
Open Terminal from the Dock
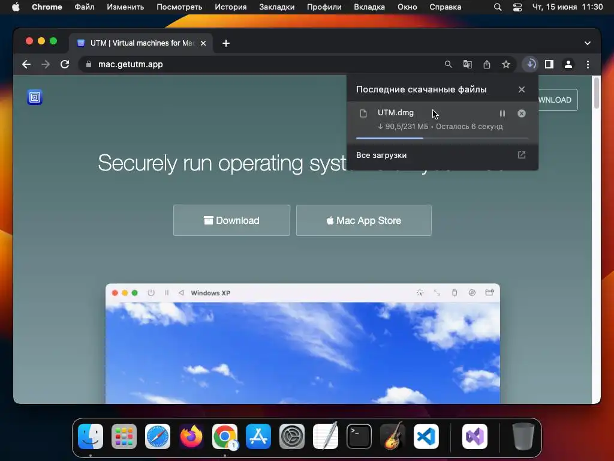click(359, 436)
